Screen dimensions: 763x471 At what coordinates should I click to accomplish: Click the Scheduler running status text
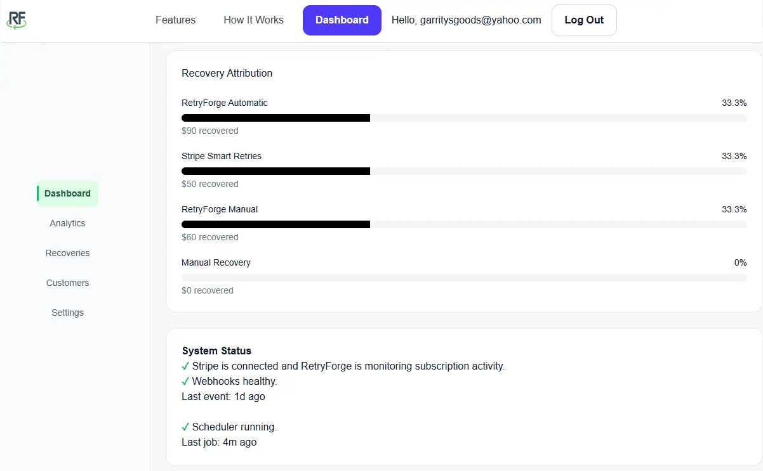click(235, 427)
